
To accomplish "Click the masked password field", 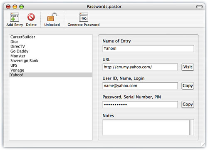I will pyautogui.click(x=140, y=104).
